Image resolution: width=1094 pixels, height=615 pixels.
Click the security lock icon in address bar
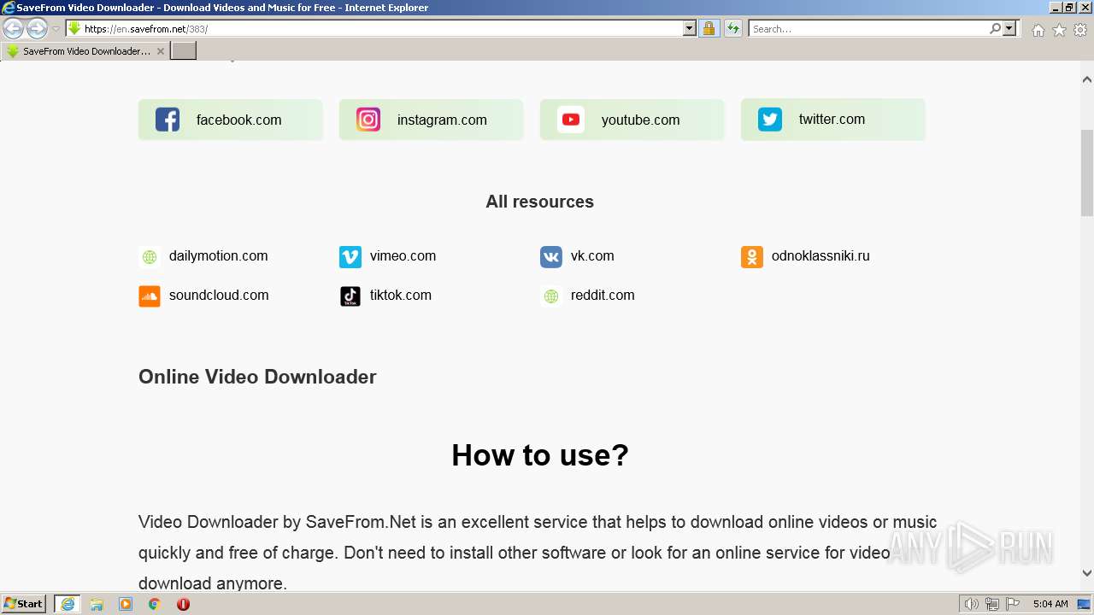click(x=709, y=28)
